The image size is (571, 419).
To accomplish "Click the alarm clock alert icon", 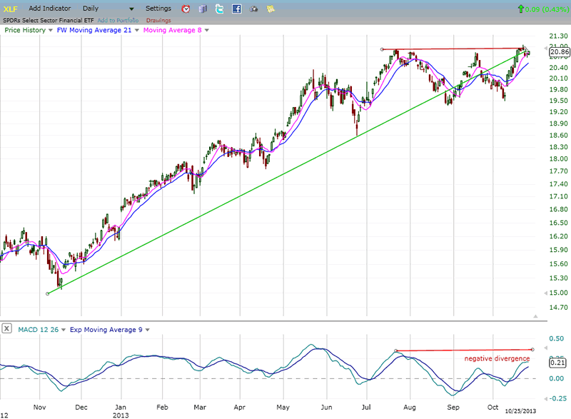I will point(186,9).
